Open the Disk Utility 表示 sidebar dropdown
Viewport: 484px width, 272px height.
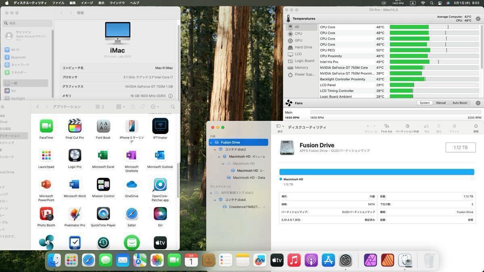pyautogui.click(x=280, y=127)
